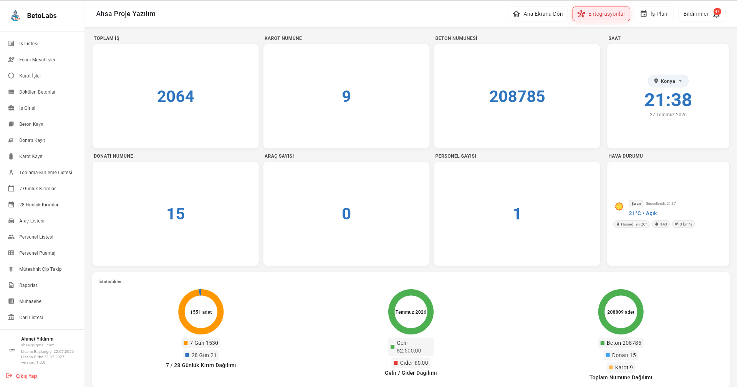Toggle the 28 Gün 21 legend item
Screen dimensions: 737x387
pos(201,355)
